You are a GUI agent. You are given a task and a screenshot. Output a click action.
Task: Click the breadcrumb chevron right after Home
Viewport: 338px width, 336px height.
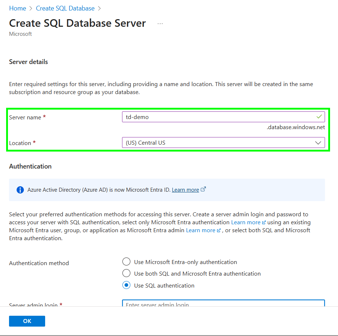pos(31,8)
